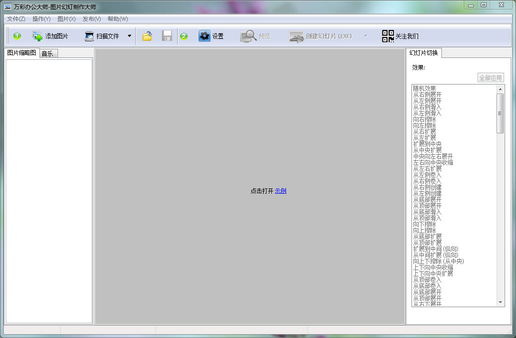Screen dimensions: 516x338
Task: Open the Publish (发布) menu
Action: [x=91, y=19]
